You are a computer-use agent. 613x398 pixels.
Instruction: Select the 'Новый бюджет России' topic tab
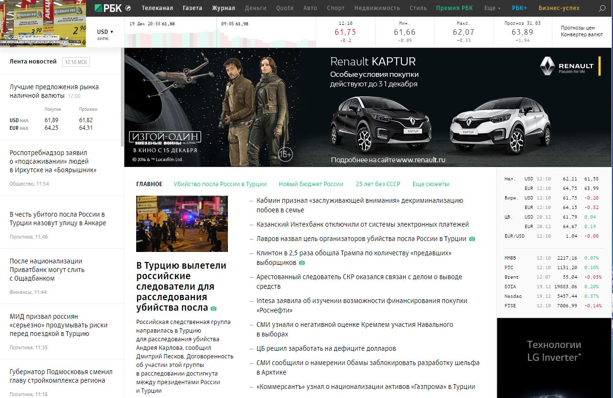(311, 184)
